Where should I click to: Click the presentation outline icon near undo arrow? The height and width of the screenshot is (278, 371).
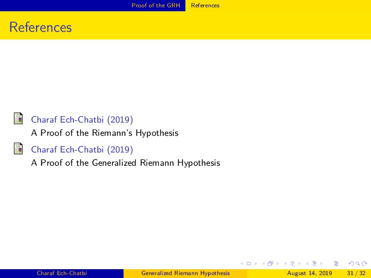coord(336,264)
